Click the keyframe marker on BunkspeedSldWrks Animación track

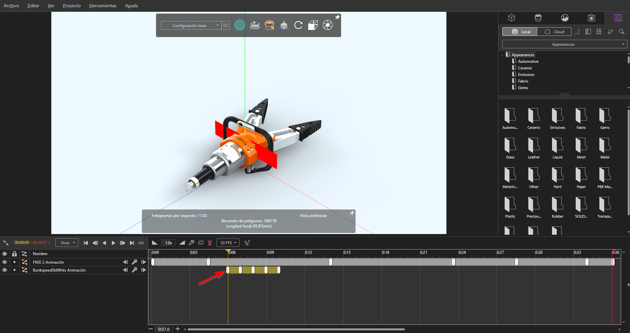pos(228,270)
